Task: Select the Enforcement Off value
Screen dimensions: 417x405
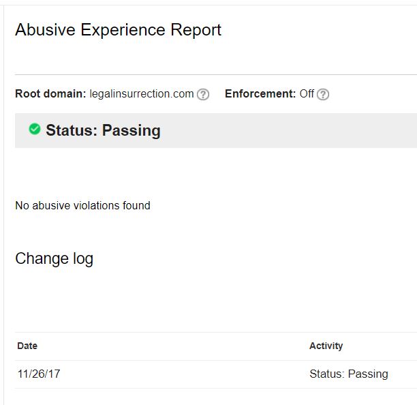Action: pyautogui.click(x=307, y=93)
